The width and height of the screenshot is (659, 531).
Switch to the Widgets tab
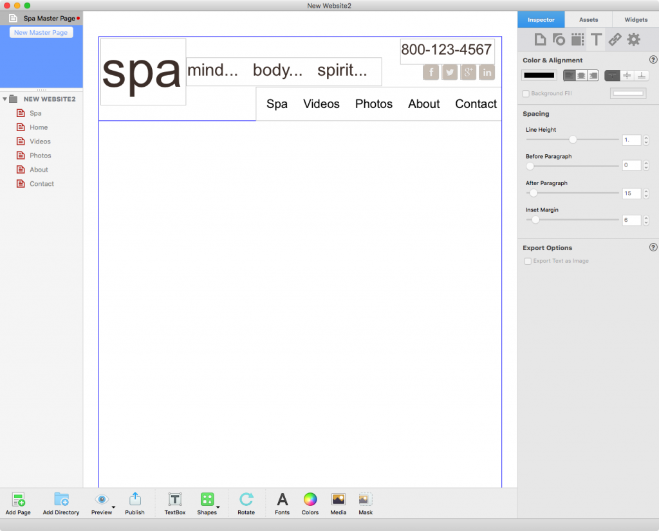[x=636, y=20]
